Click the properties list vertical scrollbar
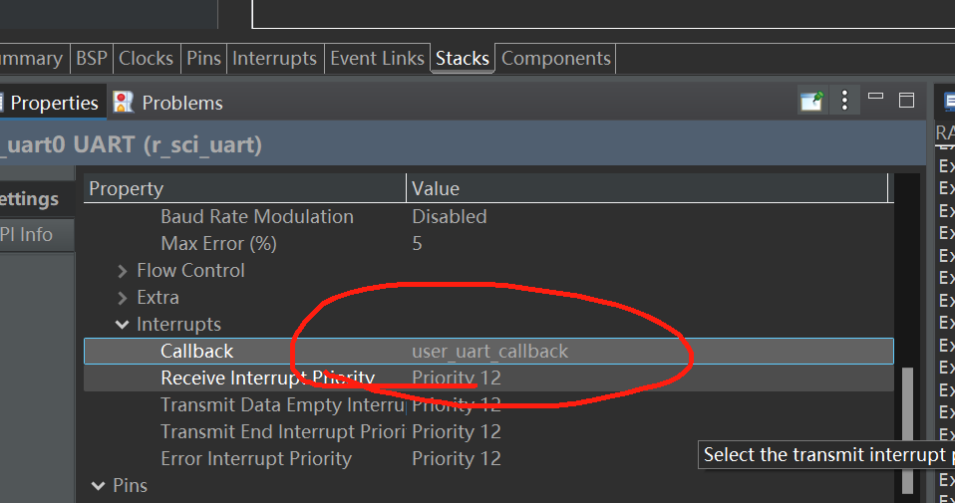This screenshot has width=955, height=503. click(907, 429)
